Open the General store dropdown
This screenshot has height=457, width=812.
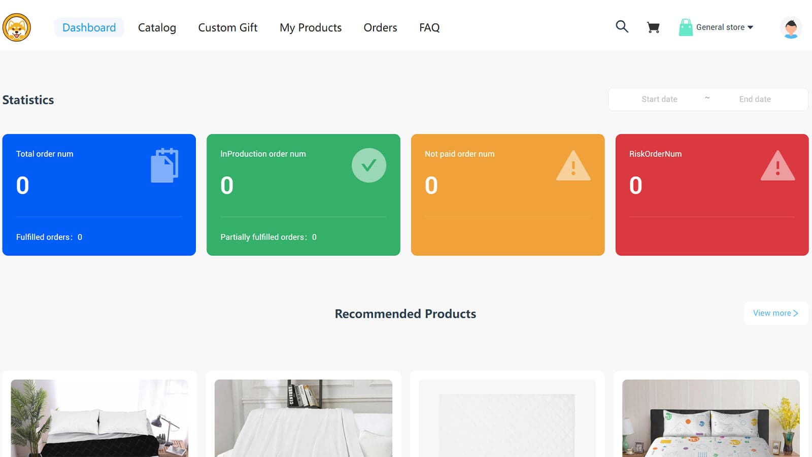(721, 27)
